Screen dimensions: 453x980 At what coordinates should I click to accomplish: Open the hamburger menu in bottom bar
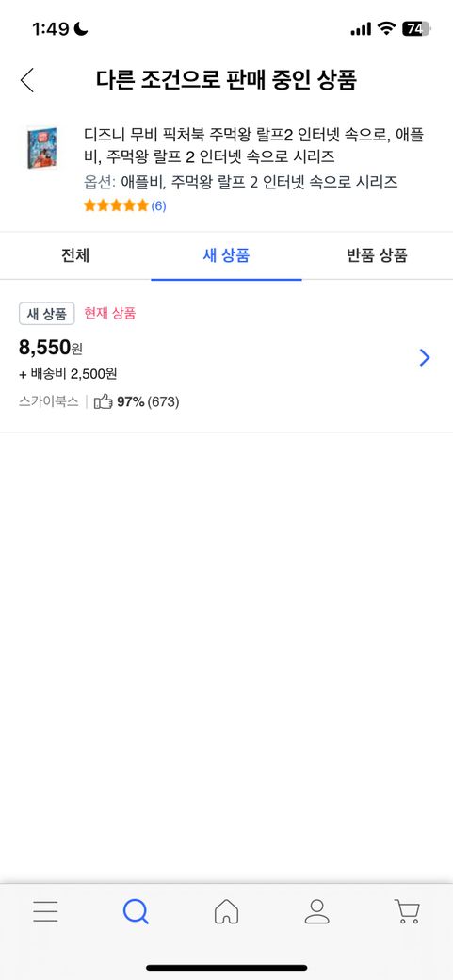(45, 911)
